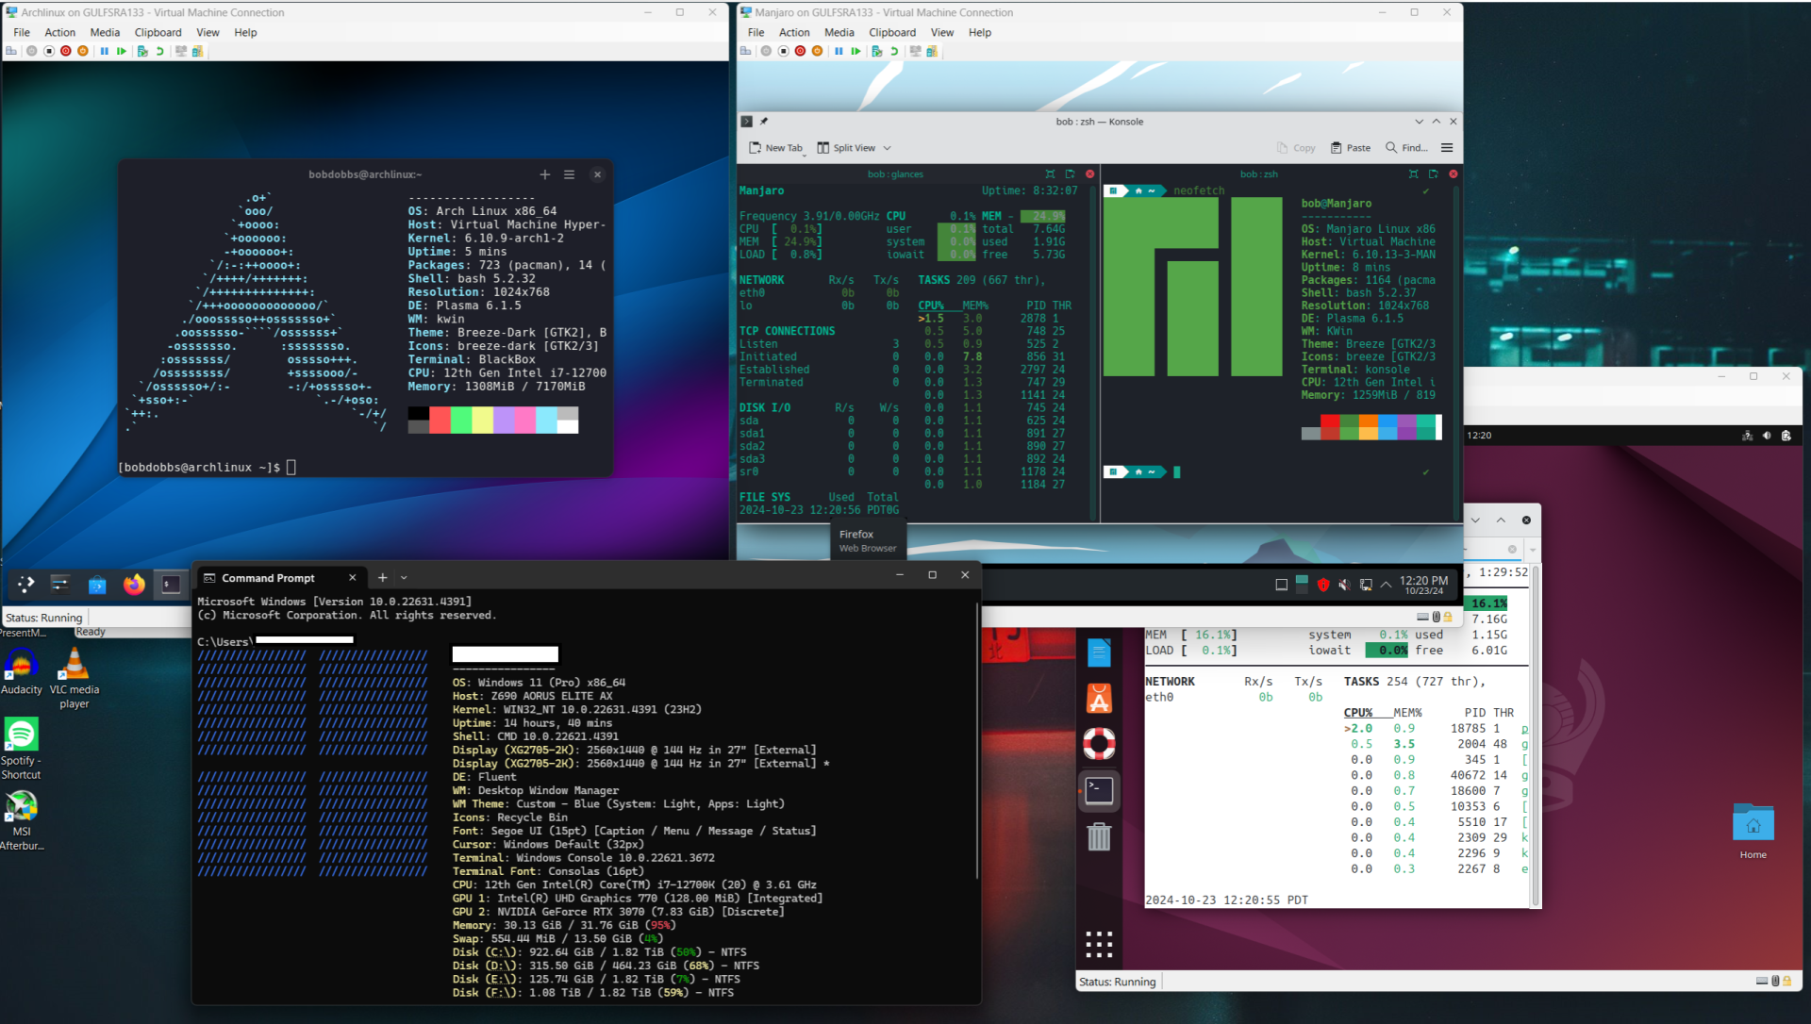Click new tab plus in bobdobbs@archlinux terminal

click(x=544, y=174)
